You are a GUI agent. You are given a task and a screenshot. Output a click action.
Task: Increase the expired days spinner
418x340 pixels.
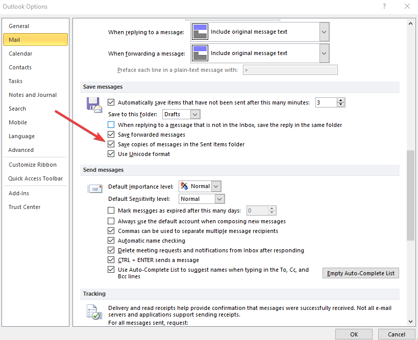(x=272, y=208)
